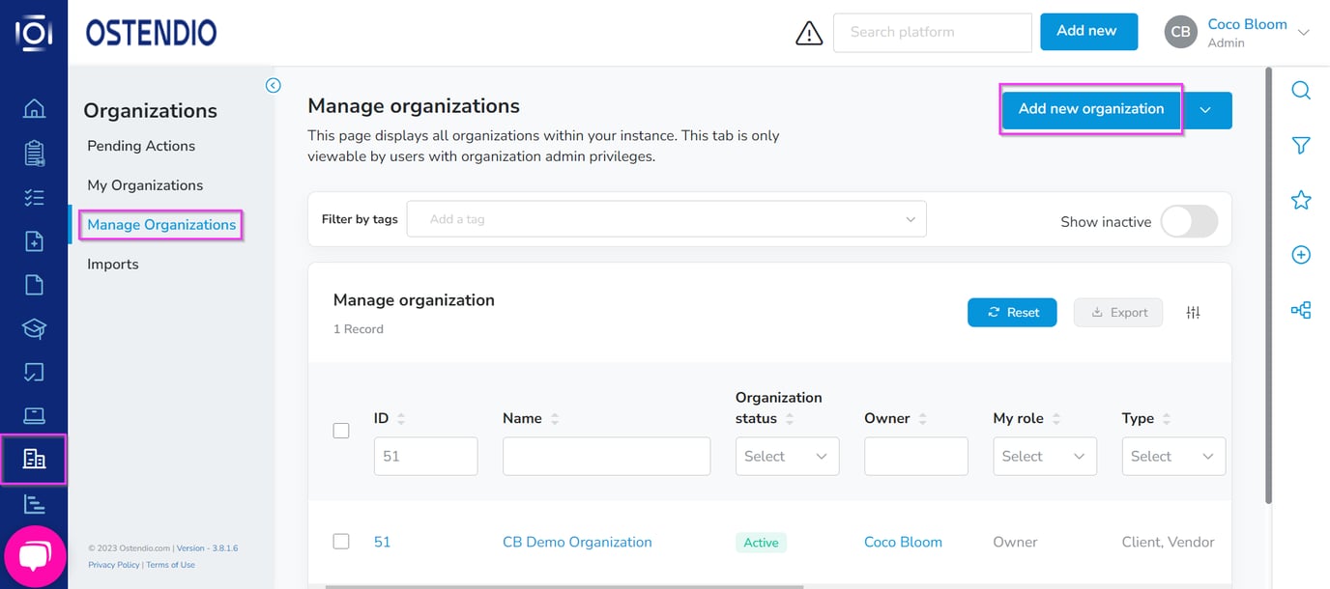Viewport: 1330px width, 589px height.
Task: Click the laptop asset icon in sidebar
Action: point(34,414)
